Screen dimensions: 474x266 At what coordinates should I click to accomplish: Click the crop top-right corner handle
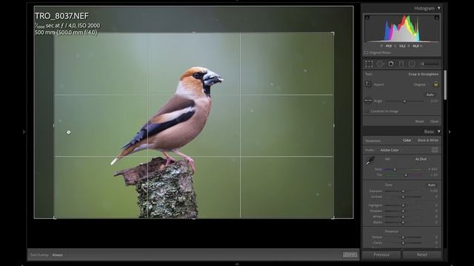[333, 33]
